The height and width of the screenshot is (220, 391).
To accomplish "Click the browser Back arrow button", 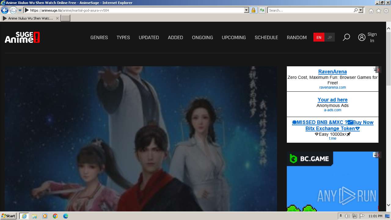I will [5, 10].
